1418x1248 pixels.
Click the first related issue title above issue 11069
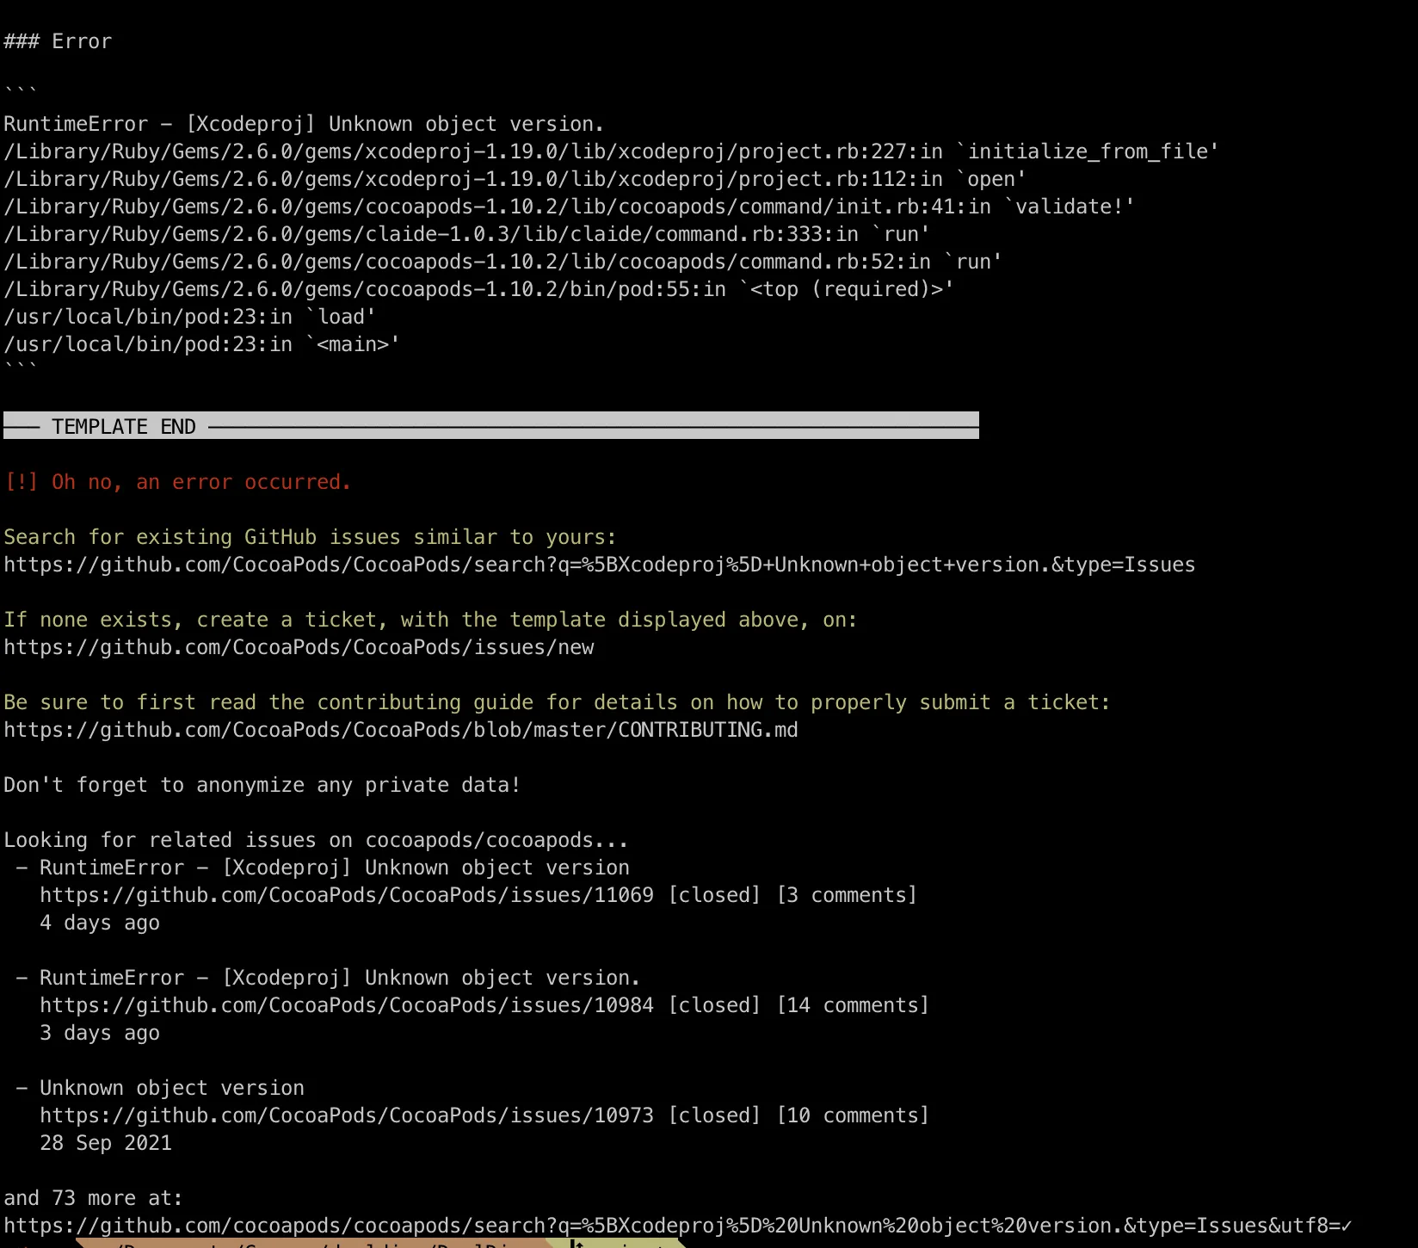tap(335, 868)
